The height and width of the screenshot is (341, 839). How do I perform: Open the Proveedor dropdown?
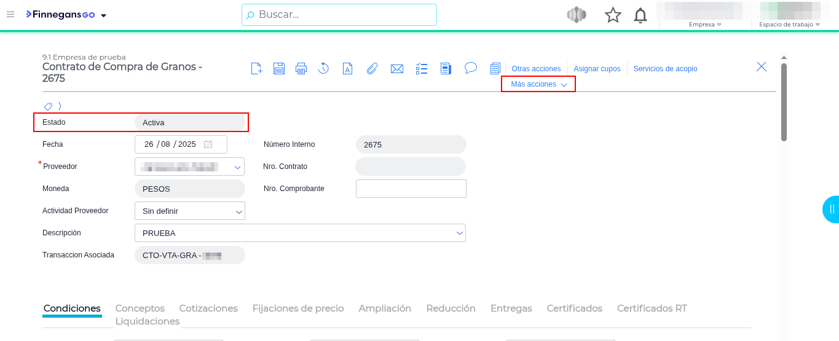click(237, 167)
